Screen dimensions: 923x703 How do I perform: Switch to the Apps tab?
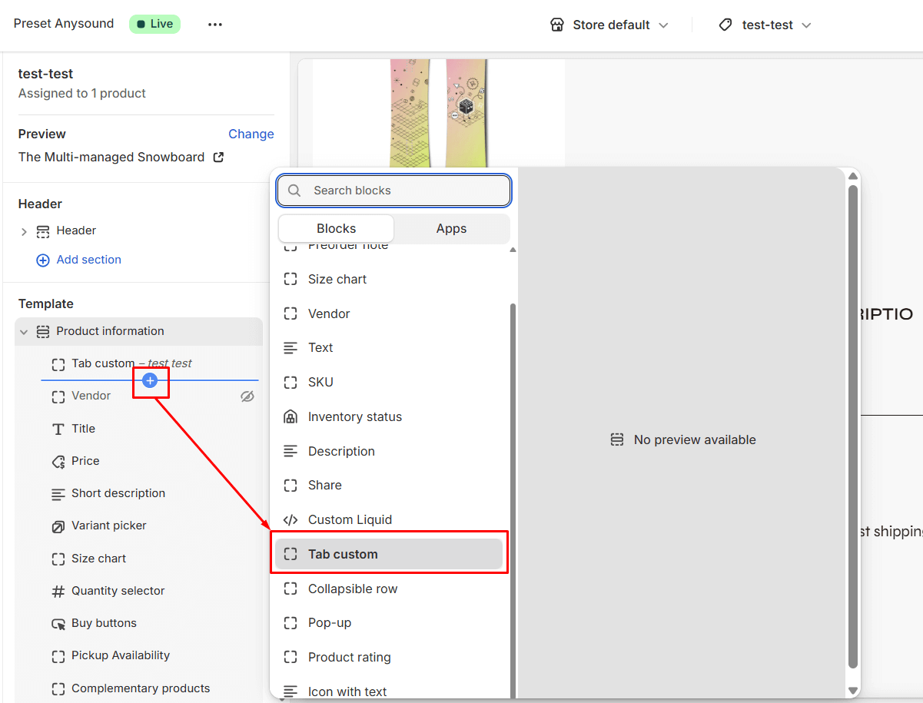point(450,228)
